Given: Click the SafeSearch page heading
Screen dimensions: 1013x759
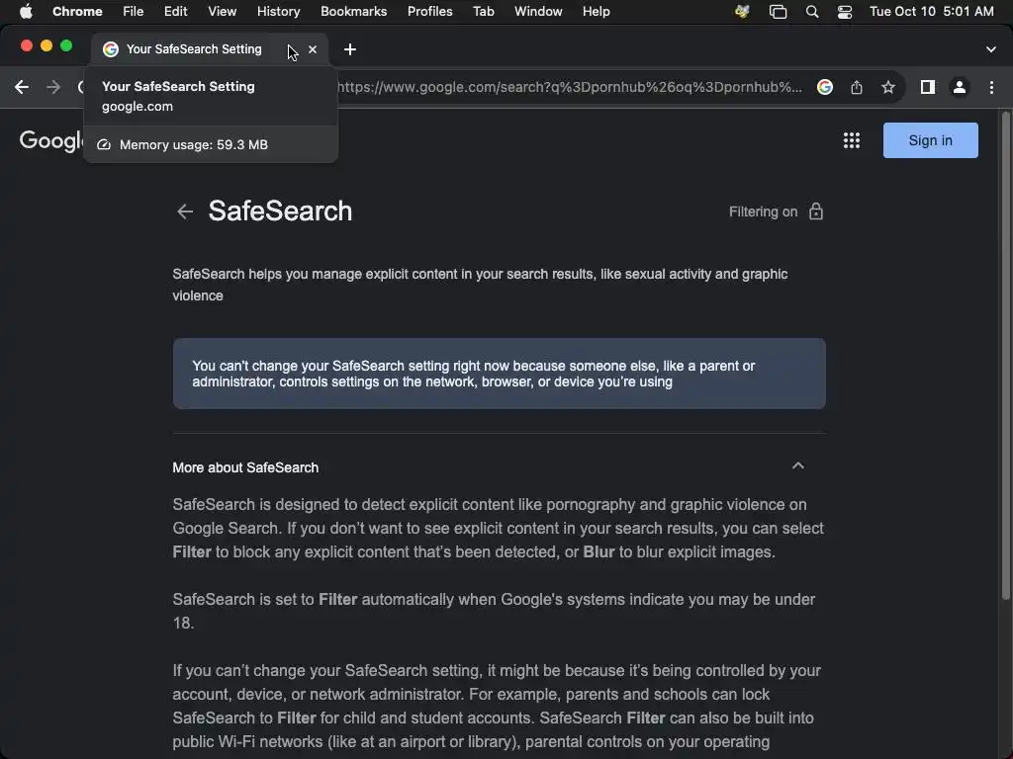Looking at the screenshot, I should point(280,211).
